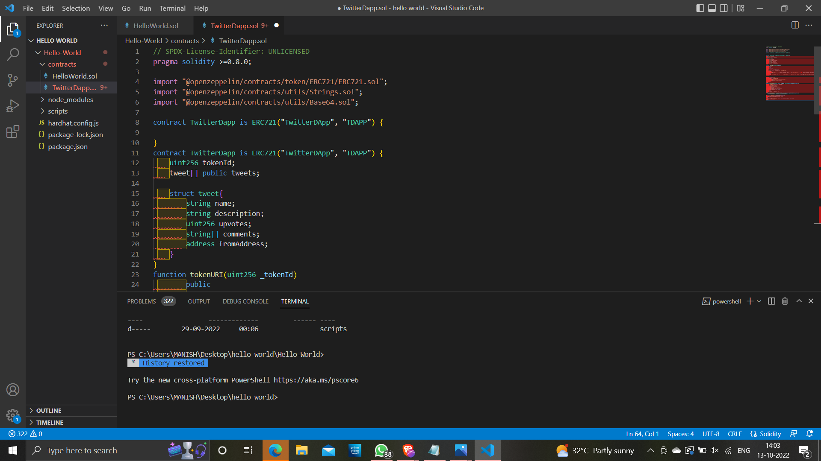Click the errors and warnings status indicator
The width and height of the screenshot is (821, 461).
25,434
